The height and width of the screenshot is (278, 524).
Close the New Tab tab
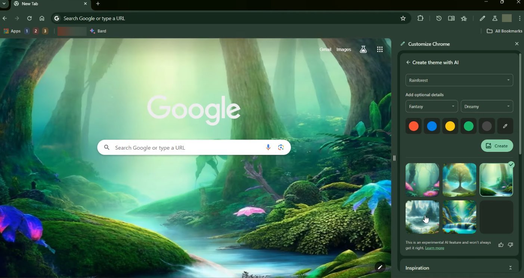pos(85,4)
